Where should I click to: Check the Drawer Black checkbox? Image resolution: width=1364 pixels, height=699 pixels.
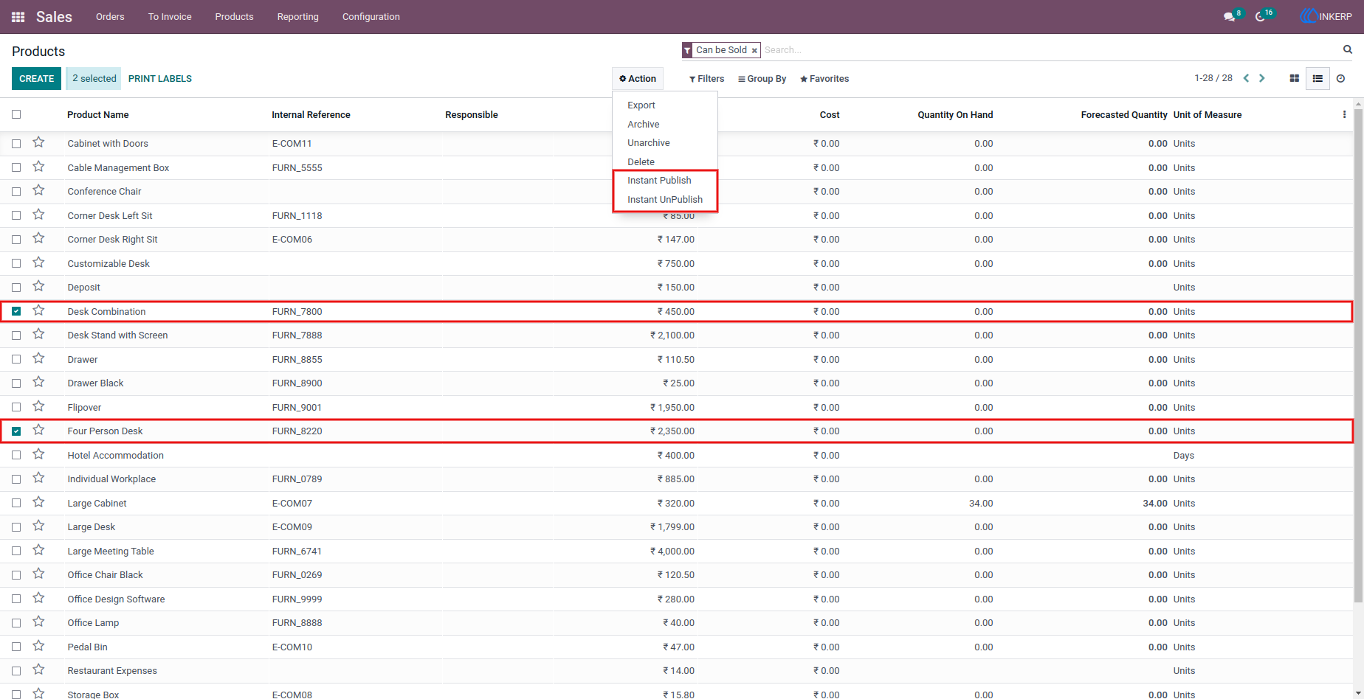[16, 383]
